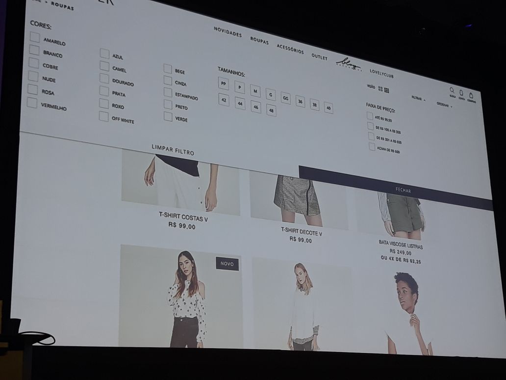This screenshot has width=506, height=380.
Task: Choose size M
Action: pos(255,91)
